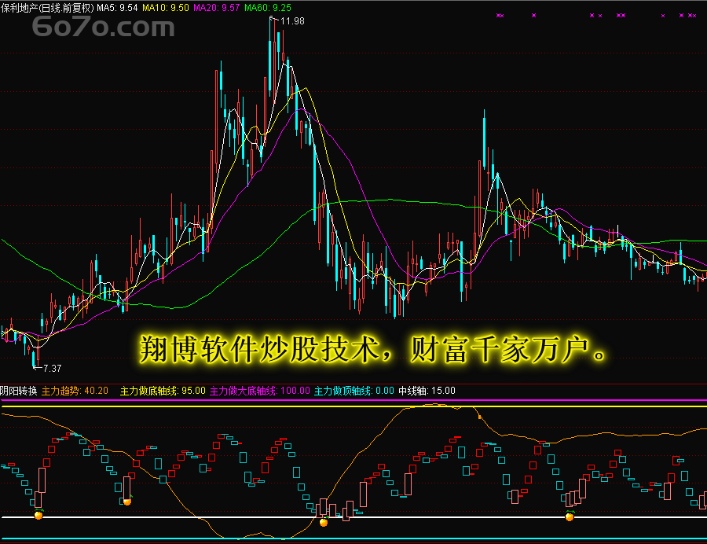The width and height of the screenshot is (707, 544).
Task: Click the orange signal ball below the 7.37 low
Action: coord(38,515)
